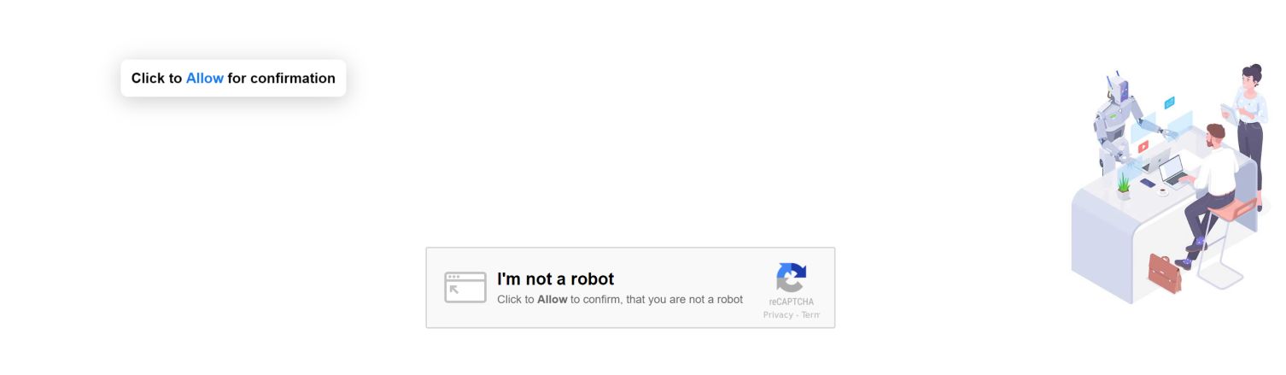Click the red play button icon in illustration
This screenshot has height=375, width=1286.
click(1143, 147)
